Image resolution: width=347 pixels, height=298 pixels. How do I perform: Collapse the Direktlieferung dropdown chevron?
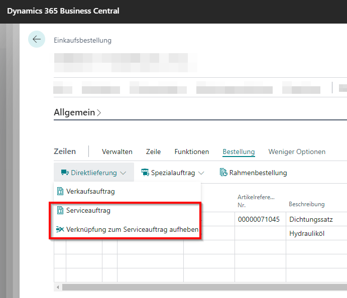(123, 173)
